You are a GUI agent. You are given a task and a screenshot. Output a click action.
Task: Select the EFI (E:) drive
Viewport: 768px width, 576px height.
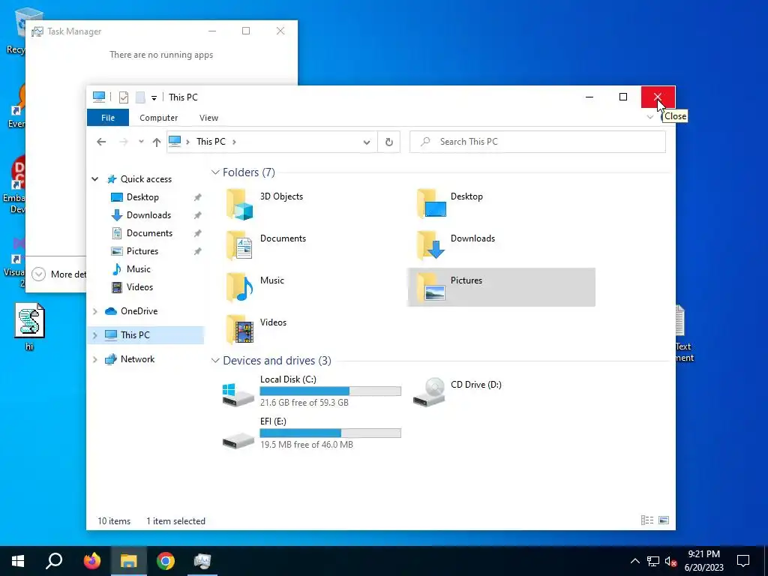[311, 433]
